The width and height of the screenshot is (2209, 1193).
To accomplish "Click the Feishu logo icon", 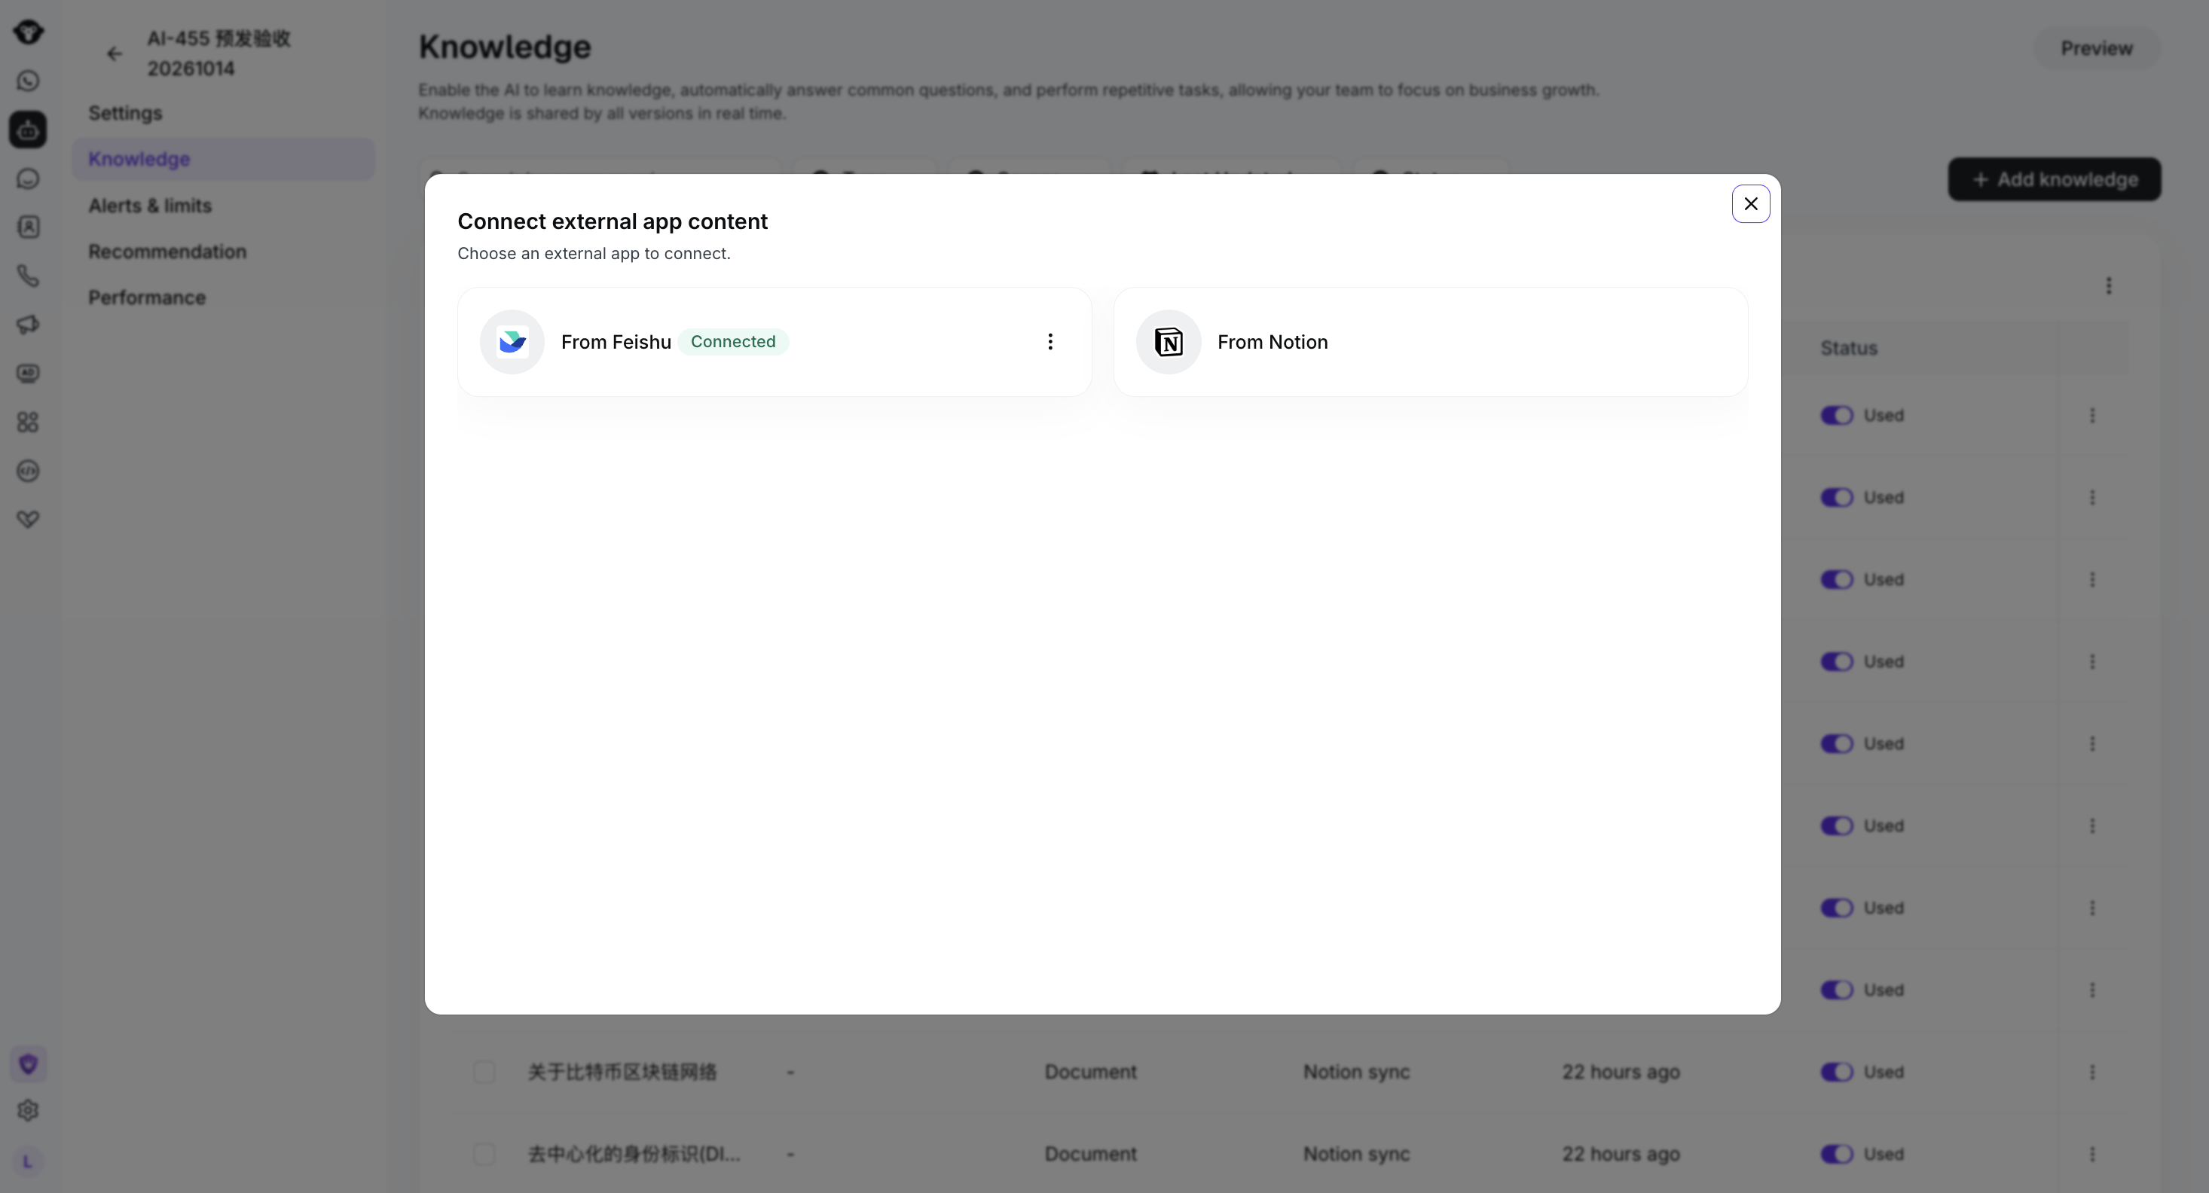I will point(512,342).
